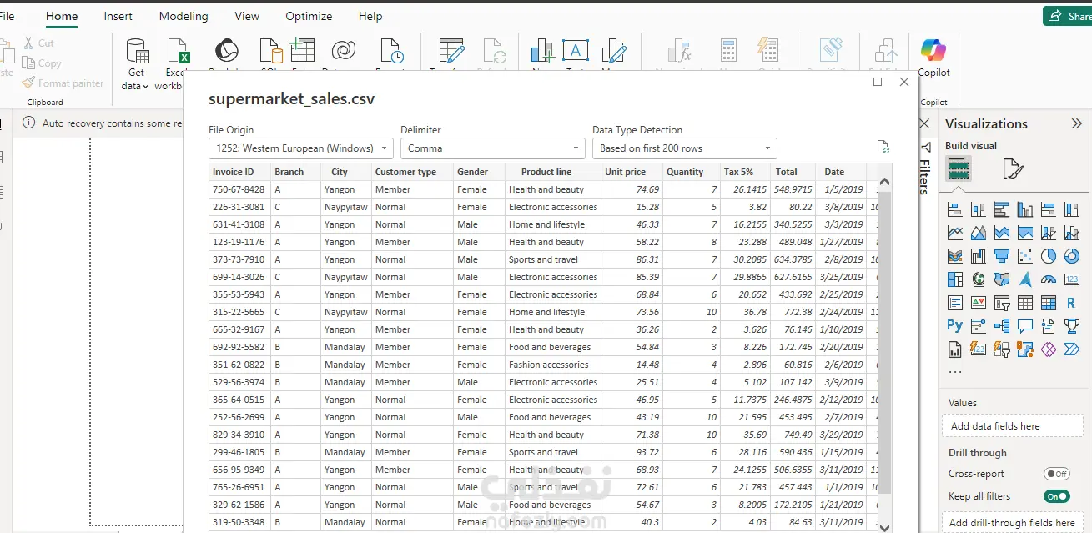Select the trophy Metrics visual
The width and height of the screenshot is (1092, 533).
(1072, 325)
